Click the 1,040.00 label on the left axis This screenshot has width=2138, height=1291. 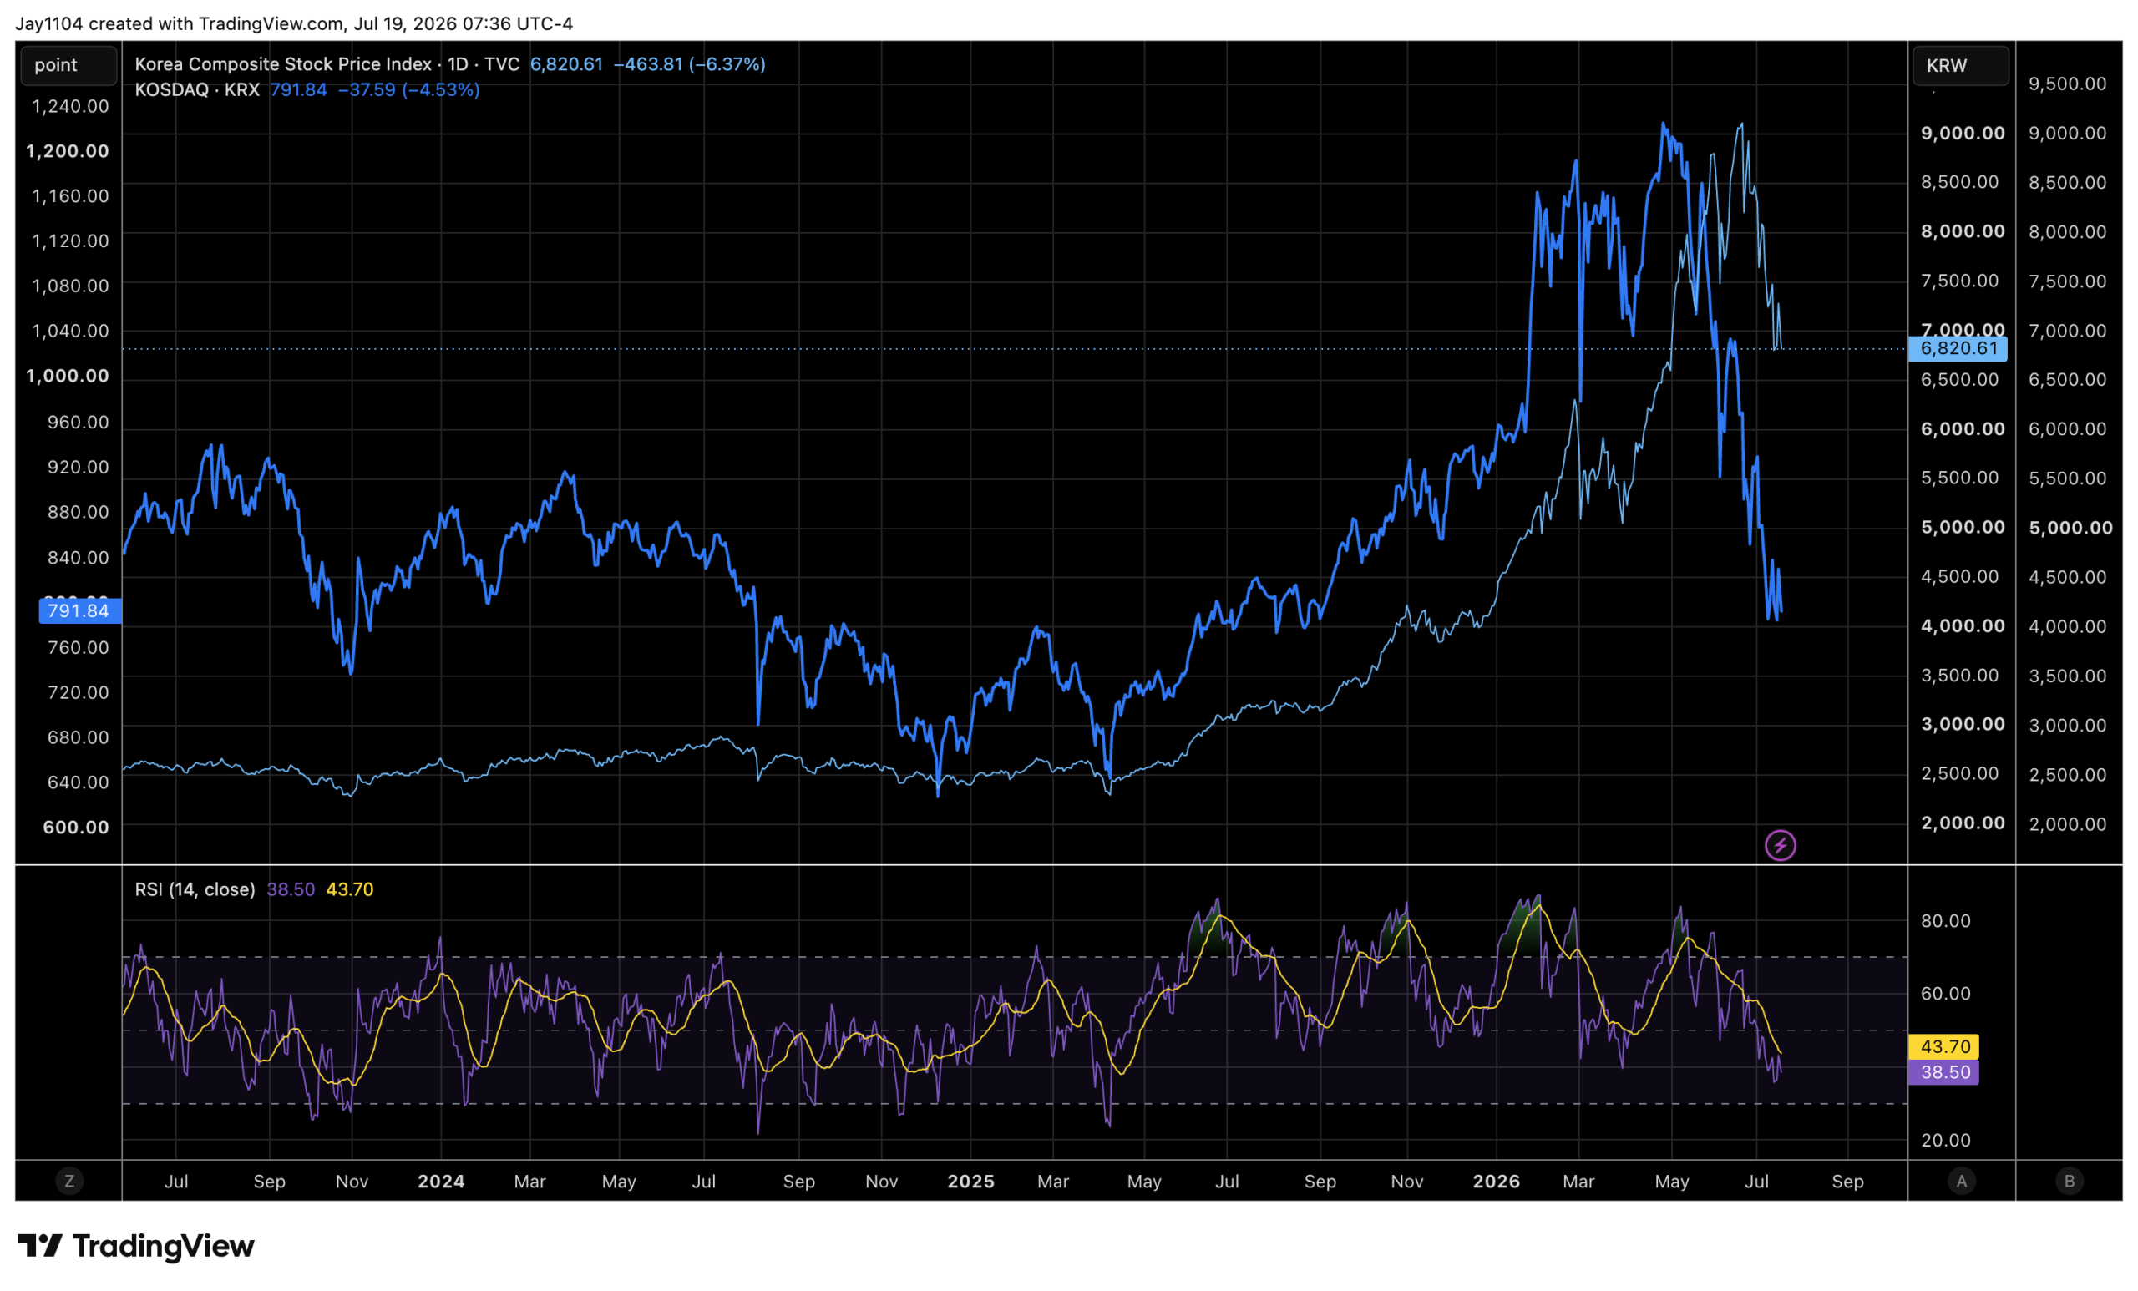pyautogui.click(x=70, y=331)
